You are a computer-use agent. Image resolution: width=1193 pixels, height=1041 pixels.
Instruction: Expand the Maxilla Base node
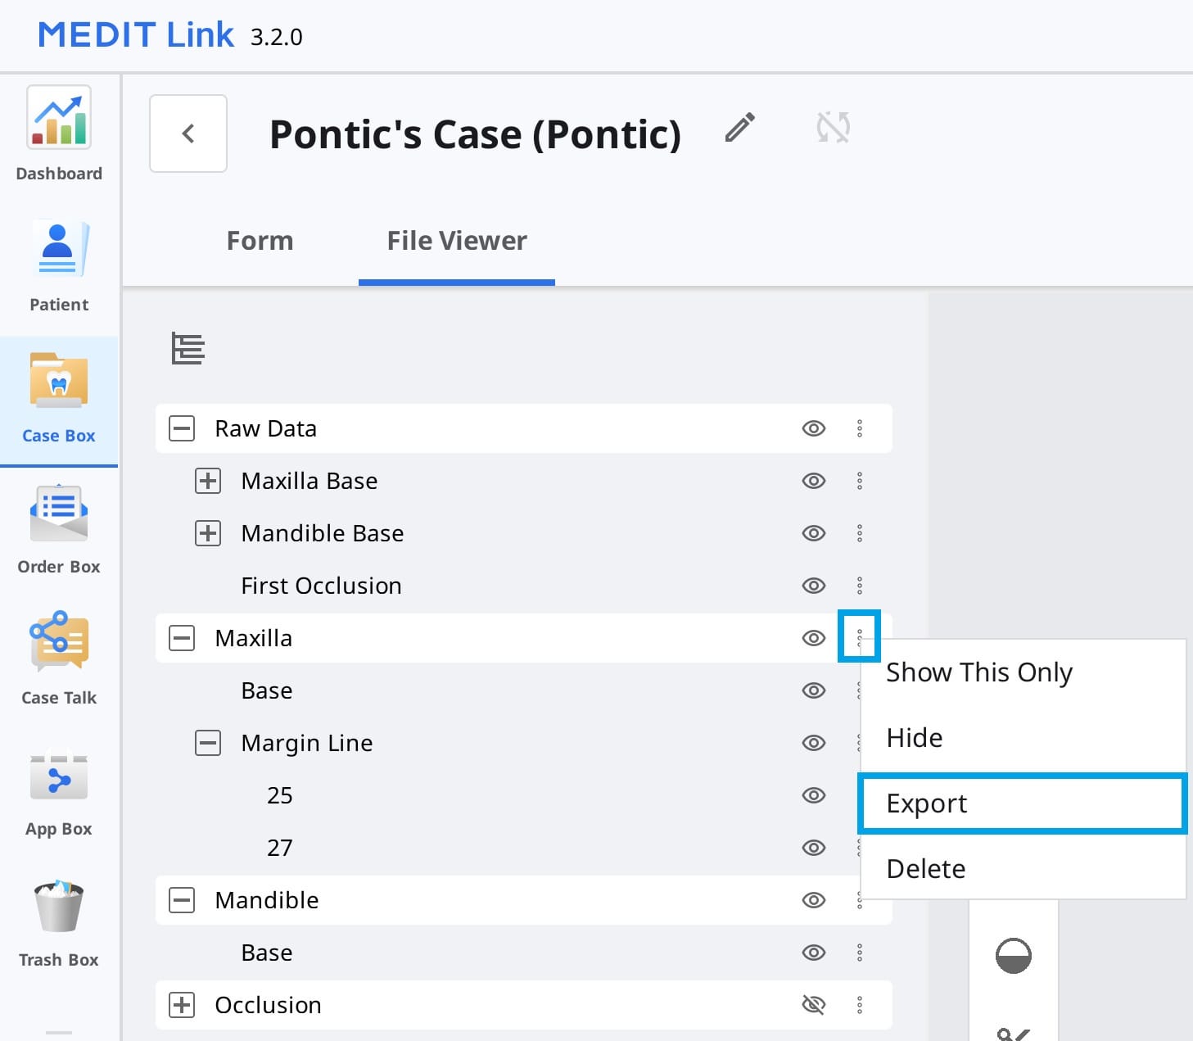(x=208, y=481)
